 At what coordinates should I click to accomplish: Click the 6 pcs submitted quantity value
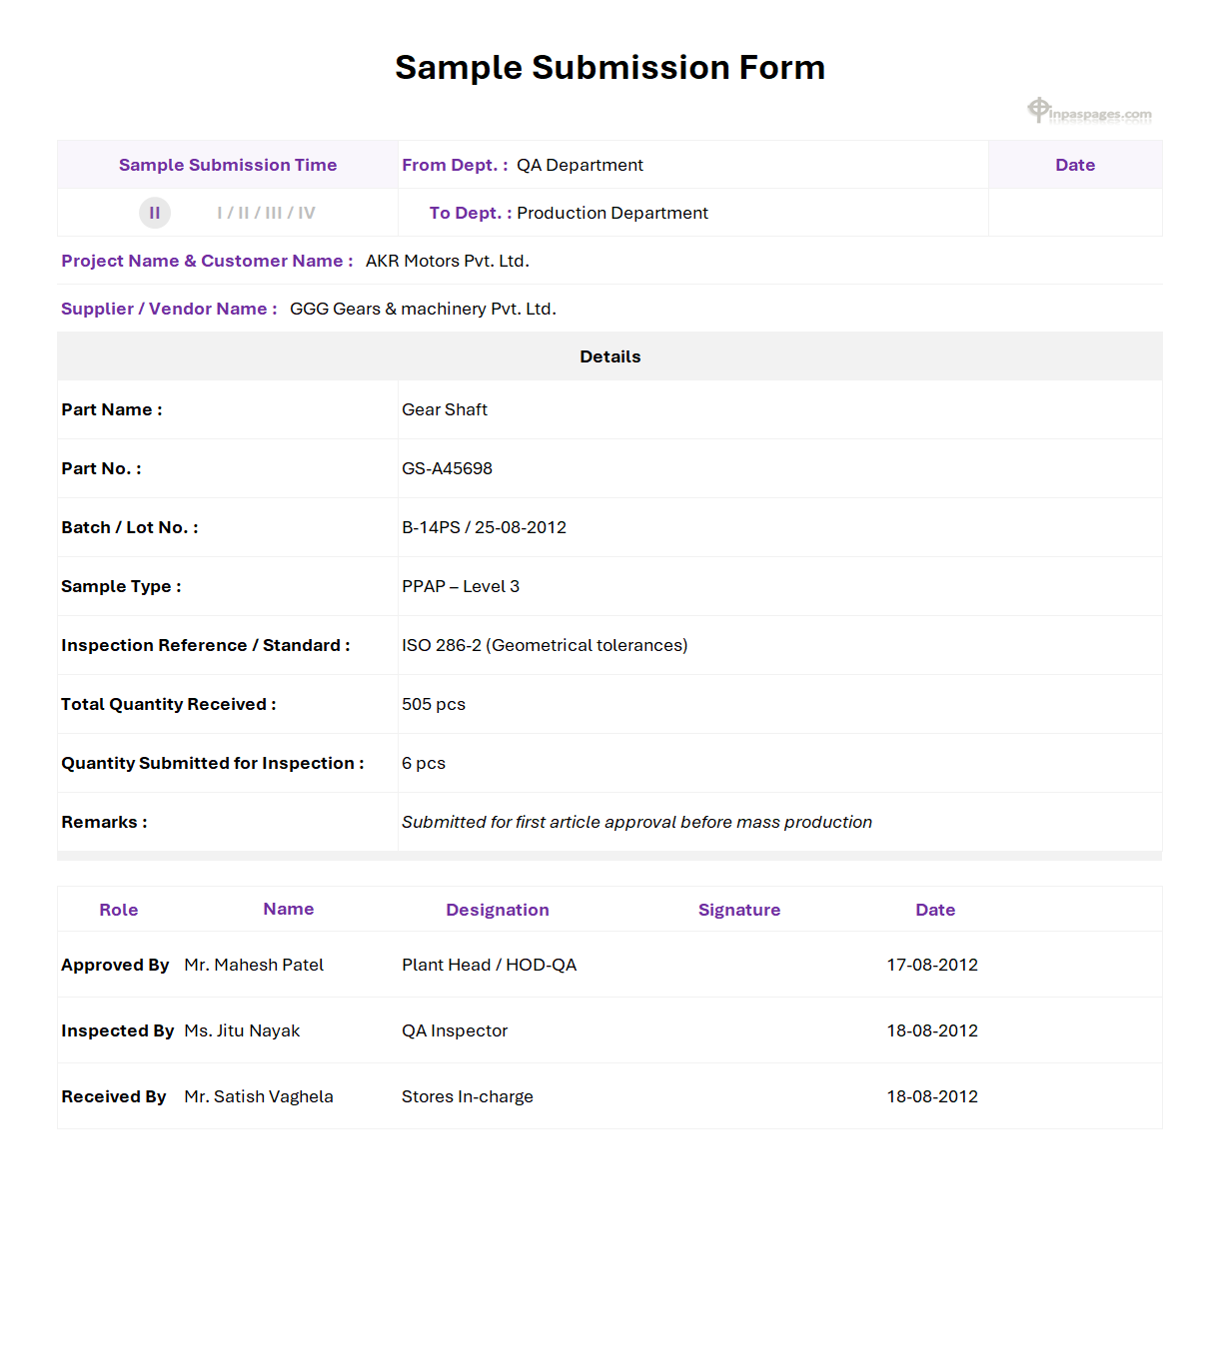pyautogui.click(x=424, y=763)
